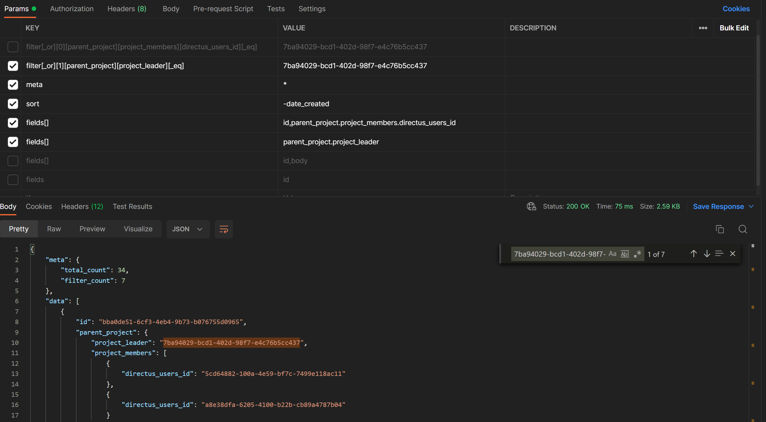The height and width of the screenshot is (422, 766).
Task: Toggle regex search icon in find box
Action: click(638, 254)
